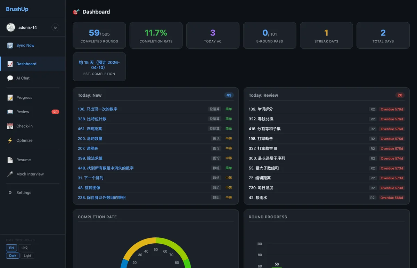
Task: Click the Est. Completion card
Action: point(99,67)
